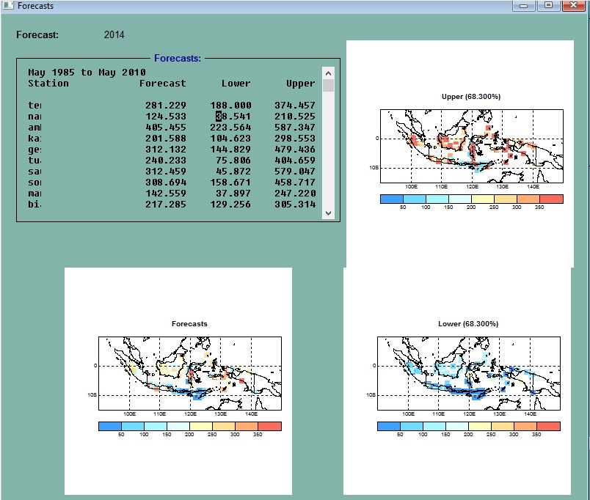Click the scroll up arrow in forecasts list
Image resolution: width=590 pixels, height=500 pixels.
pos(328,73)
